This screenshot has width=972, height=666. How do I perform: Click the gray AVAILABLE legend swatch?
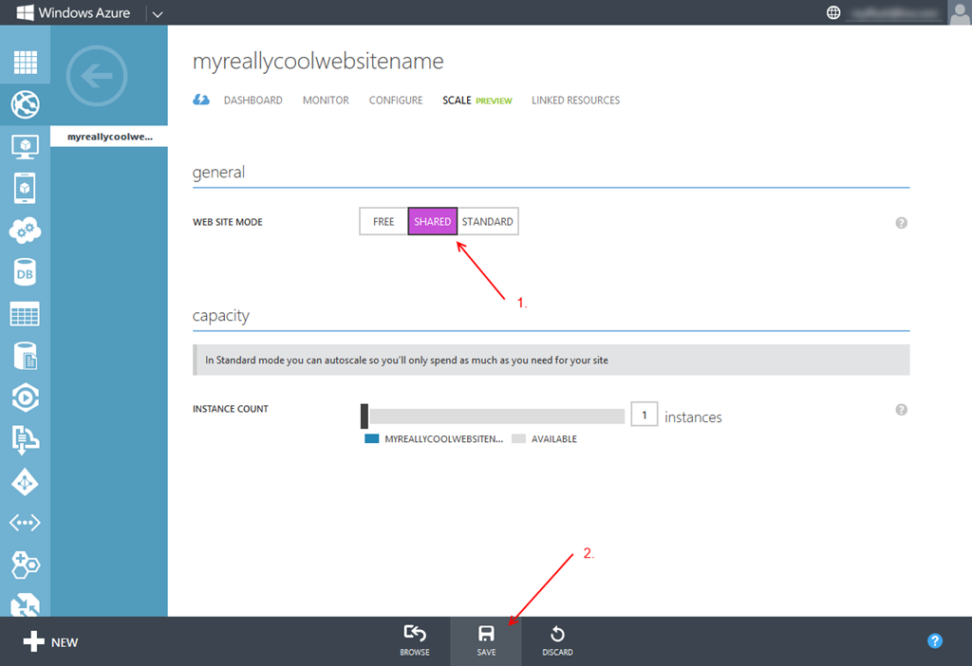tap(519, 438)
